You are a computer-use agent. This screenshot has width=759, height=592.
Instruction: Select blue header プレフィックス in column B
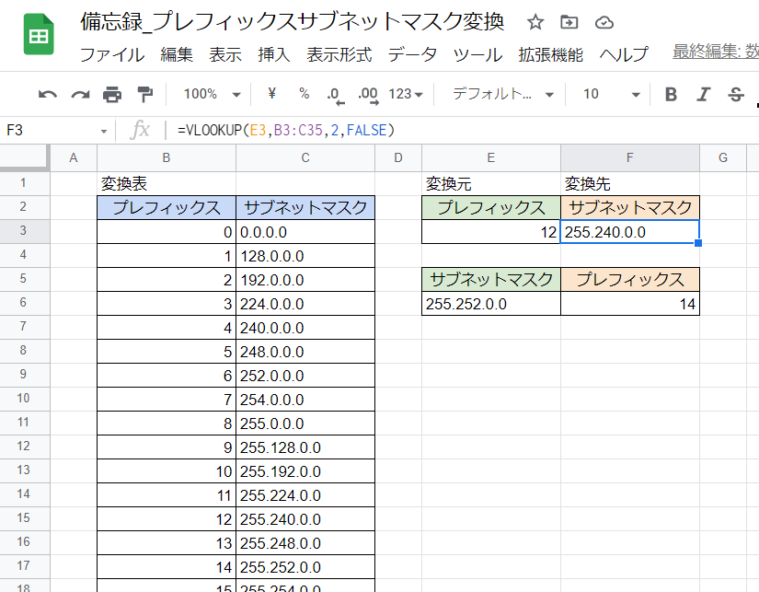pyautogui.click(x=166, y=208)
